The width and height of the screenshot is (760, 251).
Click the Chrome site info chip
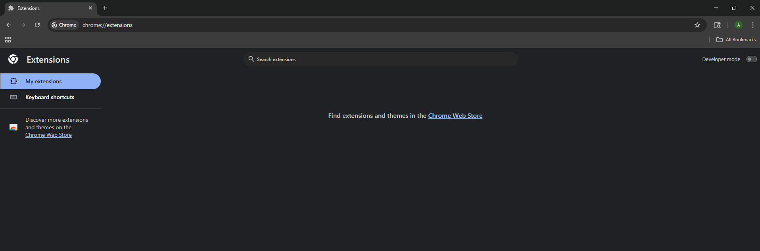pos(64,25)
